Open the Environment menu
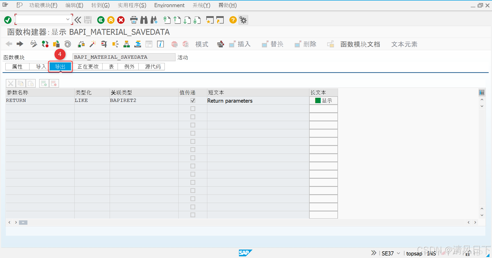Screen dimensions: 492x258 [169, 5]
